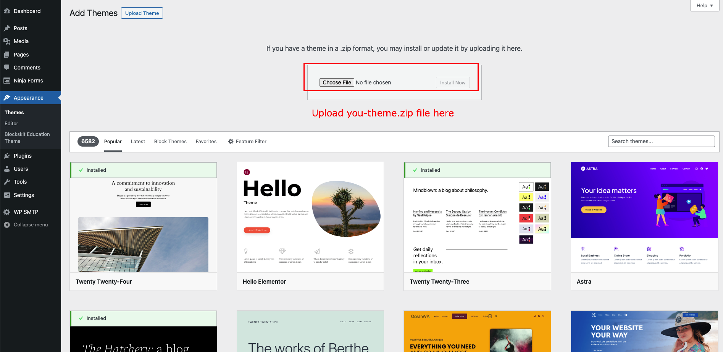
Task: Open the Blockskit Education Theme submenu link
Action: (27, 137)
